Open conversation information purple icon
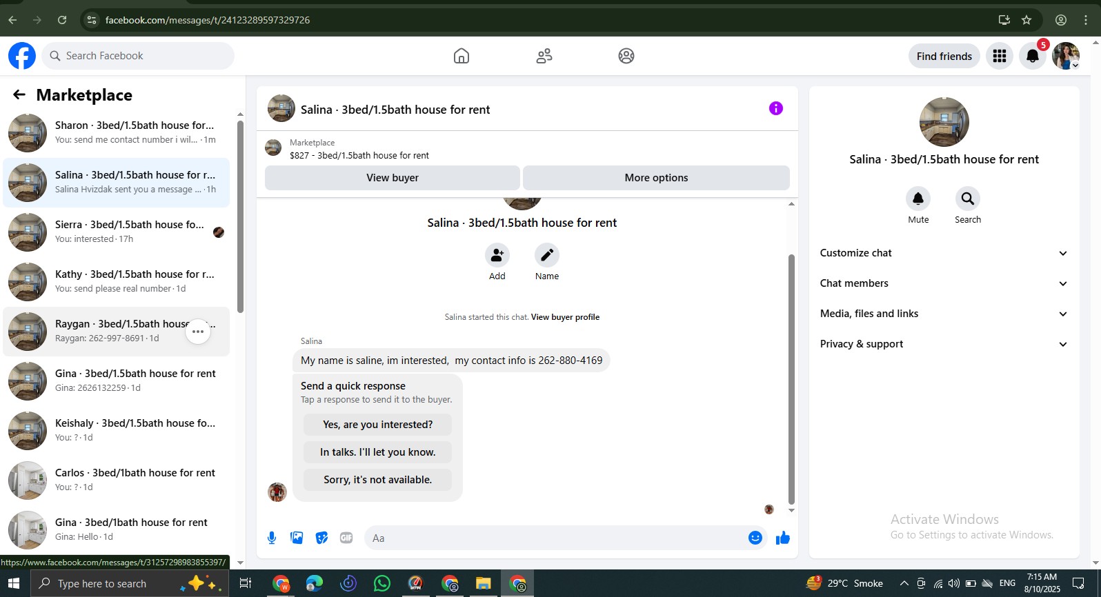Viewport: 1101px width, 597px height. point(776,108)
